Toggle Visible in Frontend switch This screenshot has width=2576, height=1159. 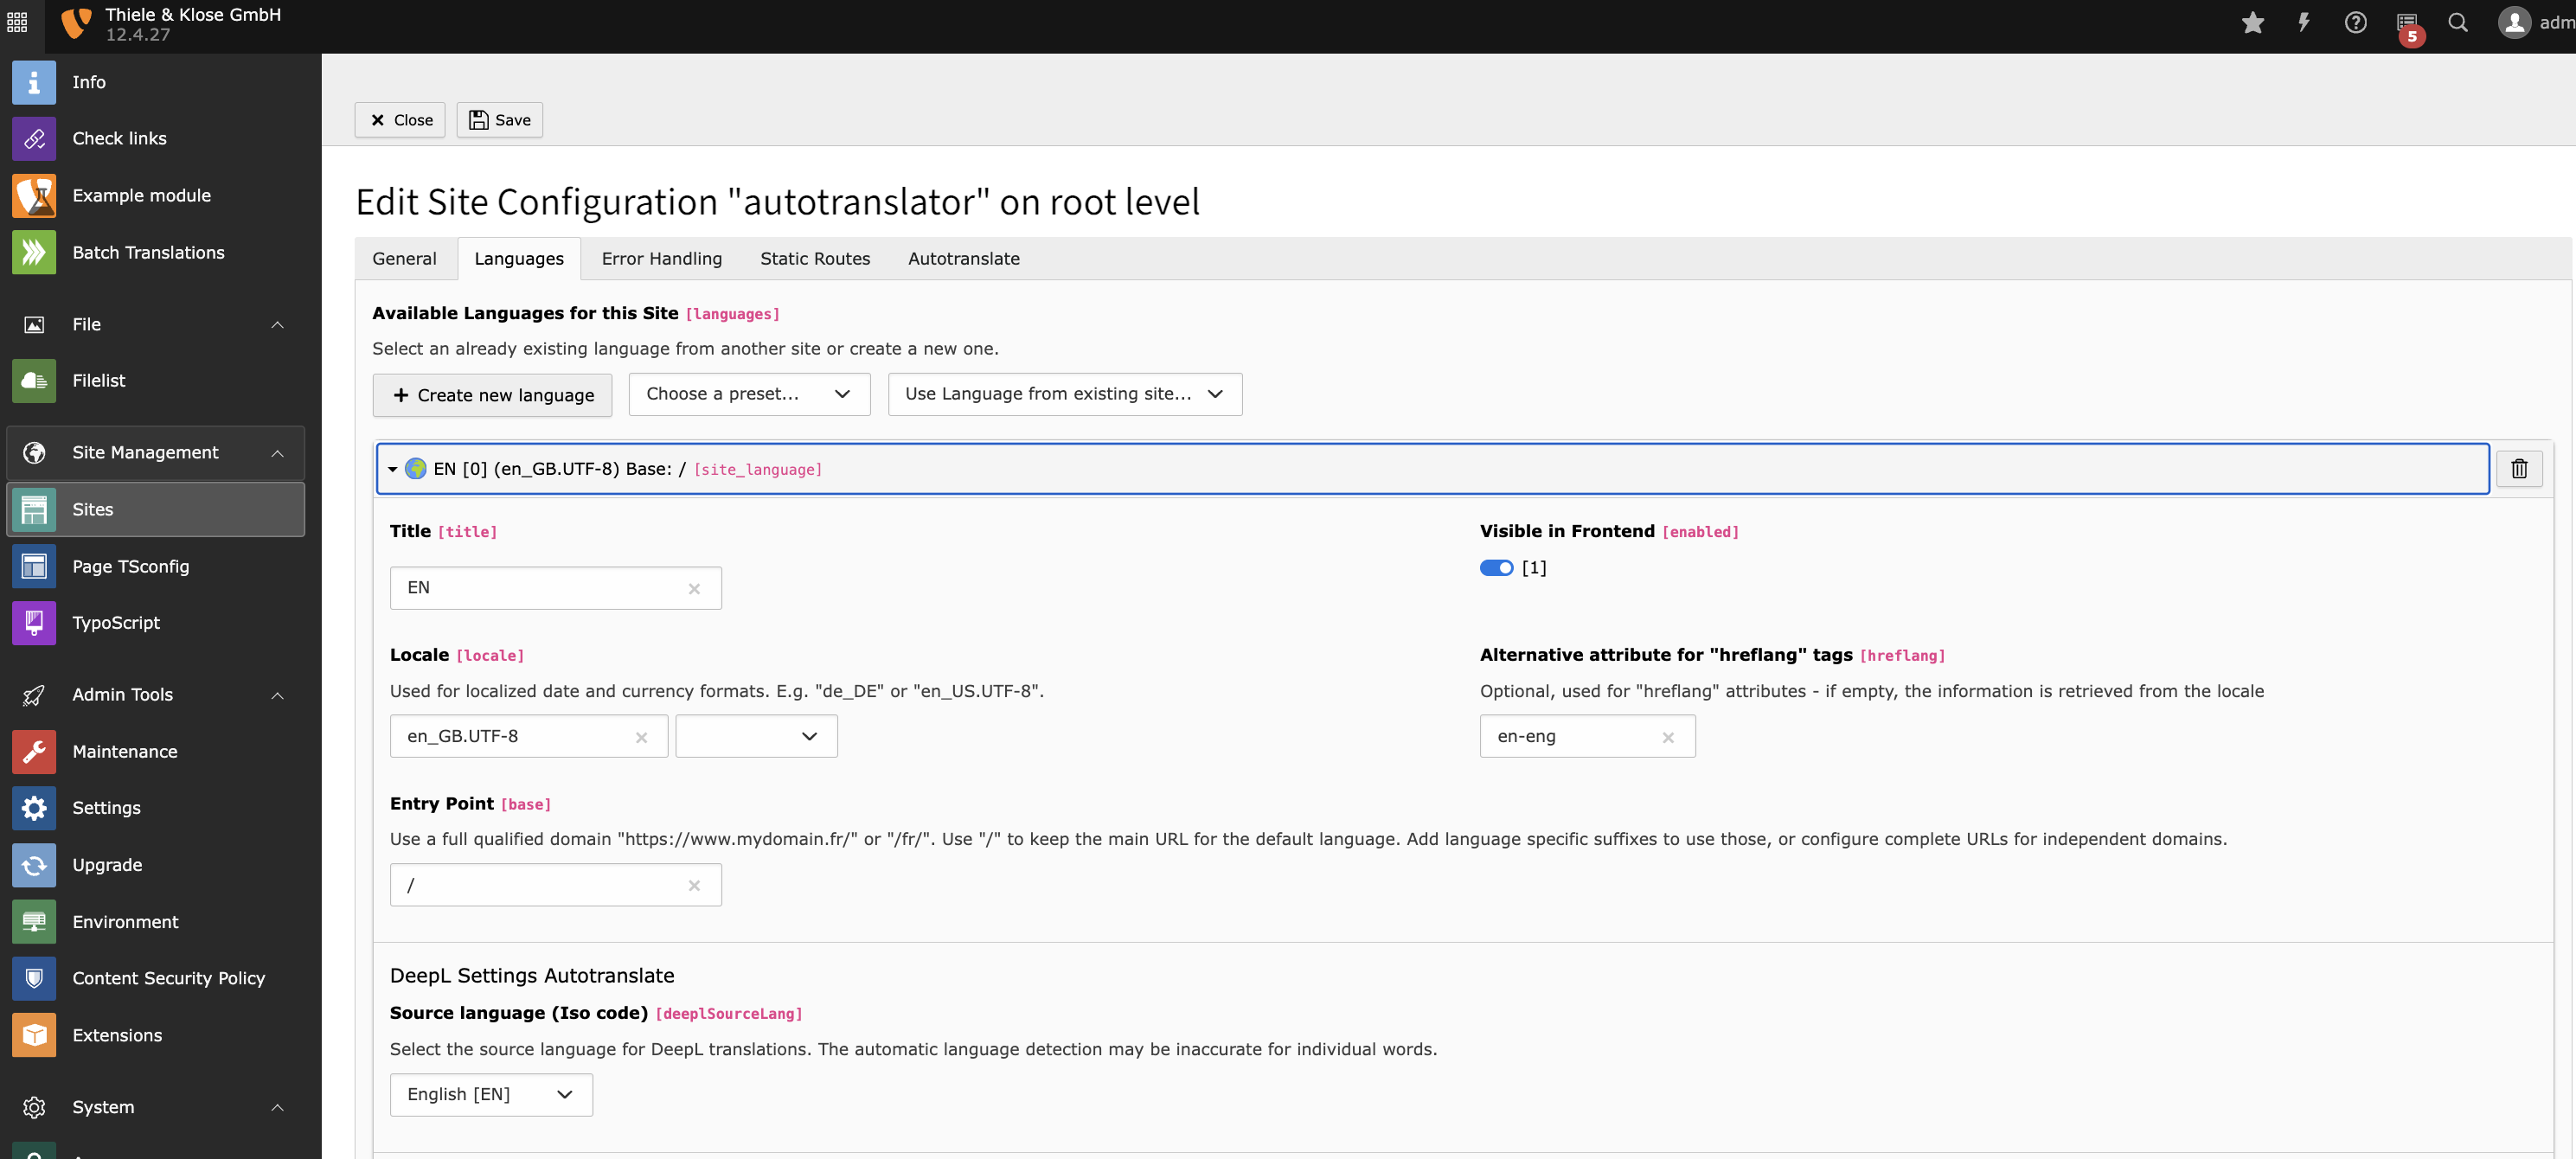coord(1496,567)
